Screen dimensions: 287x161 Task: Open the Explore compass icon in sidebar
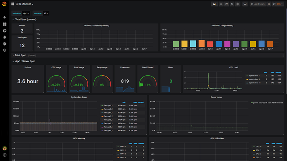(x=4, y=31)
